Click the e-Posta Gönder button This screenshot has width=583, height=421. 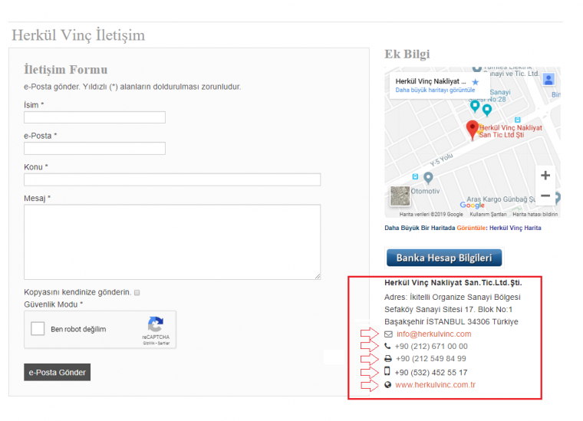(58, 373)
